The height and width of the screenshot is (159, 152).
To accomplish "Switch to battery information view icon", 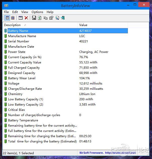I will pyautogui.click(x=7, y=18).
